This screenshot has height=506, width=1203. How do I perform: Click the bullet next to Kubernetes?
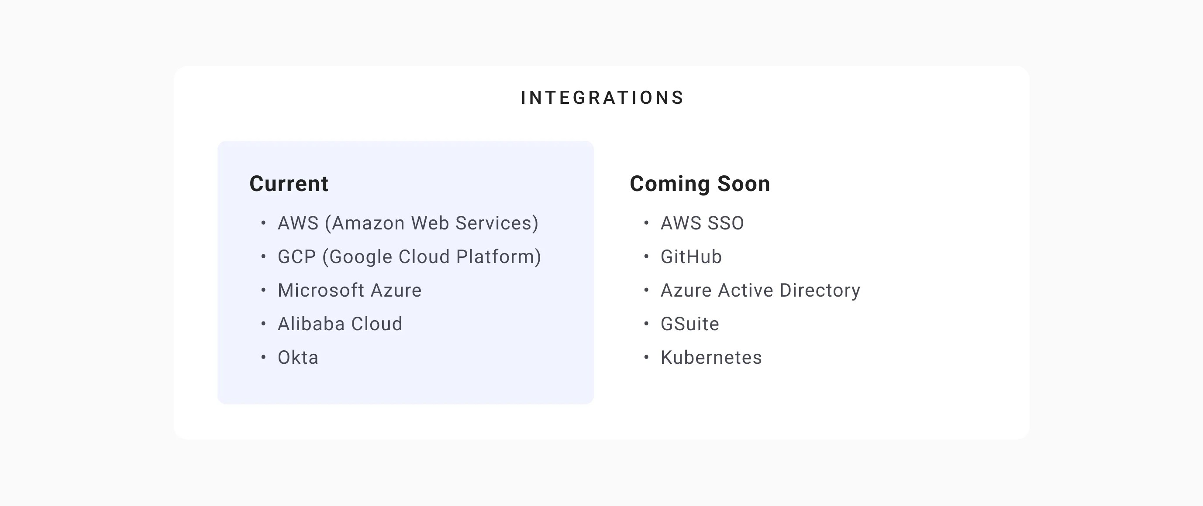[x=646, y=358]
